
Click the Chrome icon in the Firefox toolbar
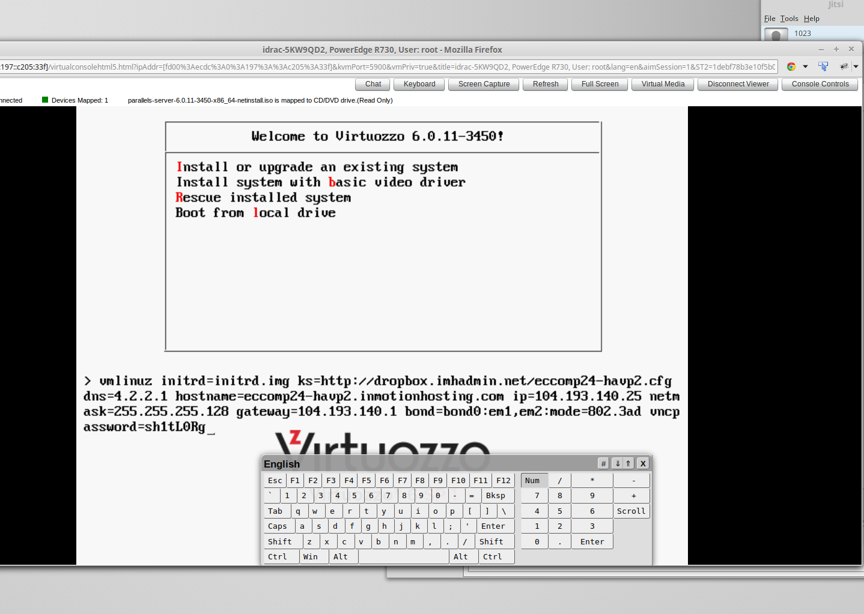pyautogui.click(x=791, y=67)
